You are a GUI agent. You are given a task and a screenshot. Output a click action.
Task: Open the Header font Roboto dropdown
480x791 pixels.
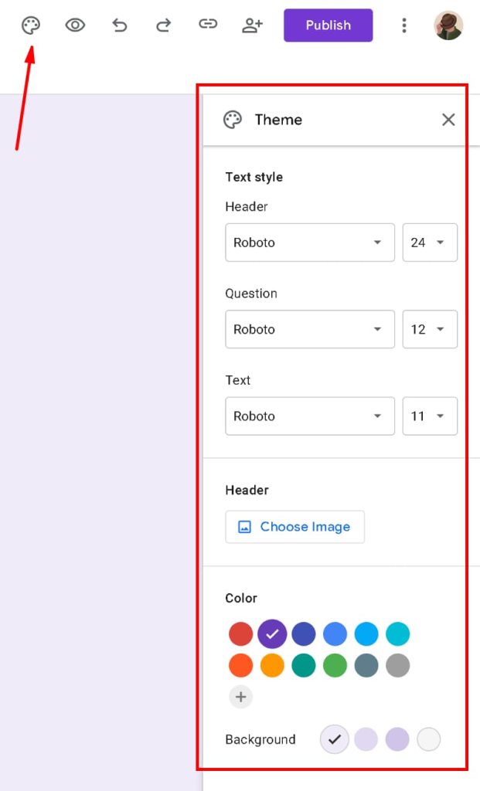click(x=310, y=243)
